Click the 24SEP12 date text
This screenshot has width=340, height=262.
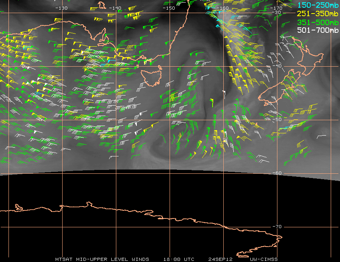click(x=220, y=259)
